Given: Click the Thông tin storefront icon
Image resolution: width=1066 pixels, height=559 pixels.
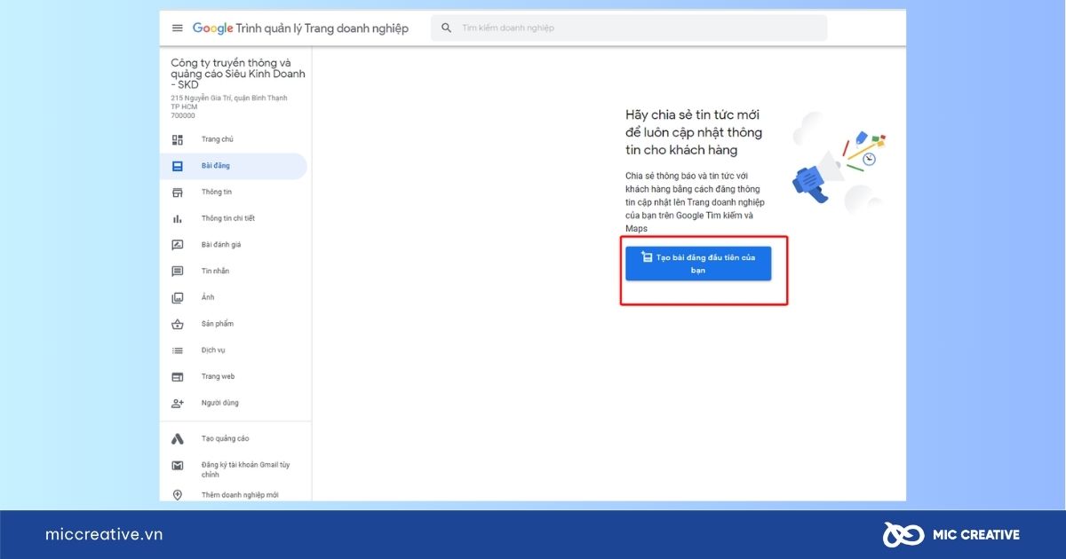Looking at the screenshot, I should (x=178, y=193).
